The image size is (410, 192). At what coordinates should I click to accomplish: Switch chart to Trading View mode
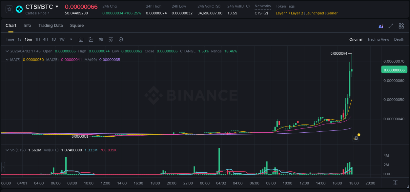point(378,39)
